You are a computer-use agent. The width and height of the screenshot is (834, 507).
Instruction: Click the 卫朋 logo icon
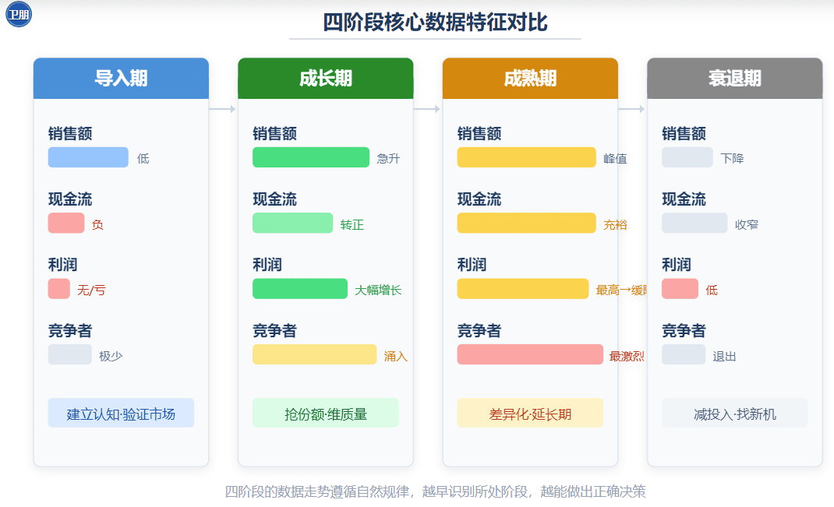click(19, 14)
